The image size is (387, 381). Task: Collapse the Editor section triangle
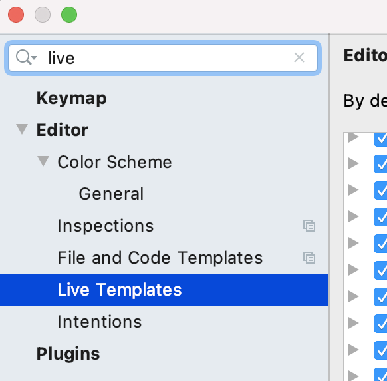(x=22, y=129)
